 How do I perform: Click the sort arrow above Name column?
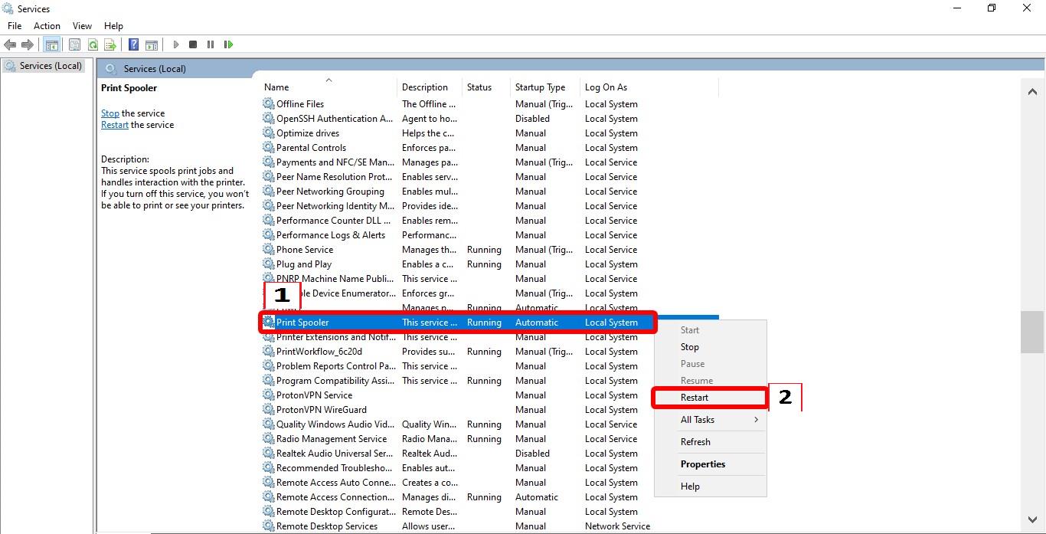[329, 79]
